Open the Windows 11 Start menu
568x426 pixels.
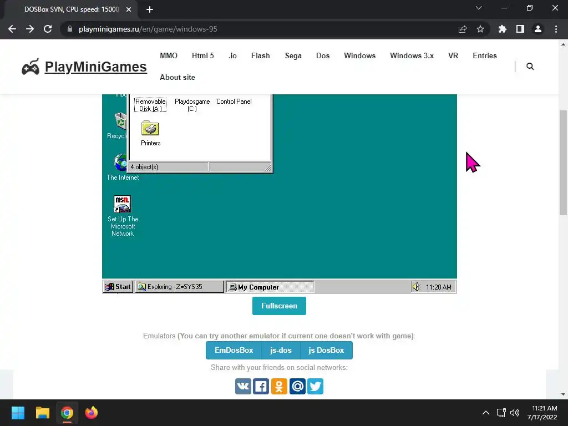(18, 413)
